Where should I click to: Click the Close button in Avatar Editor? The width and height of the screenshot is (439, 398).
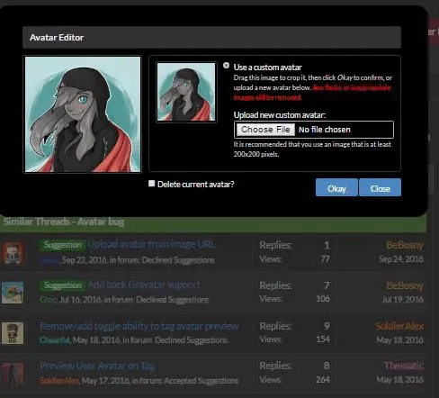click(x=380, y=187)
